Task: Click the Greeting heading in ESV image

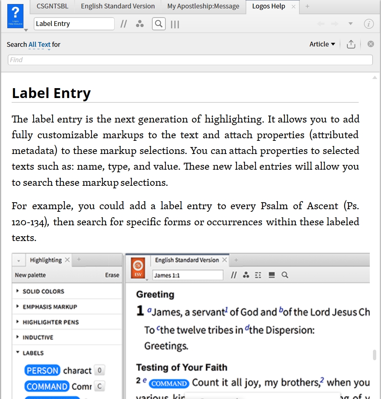Action: (x=155, y=295)
